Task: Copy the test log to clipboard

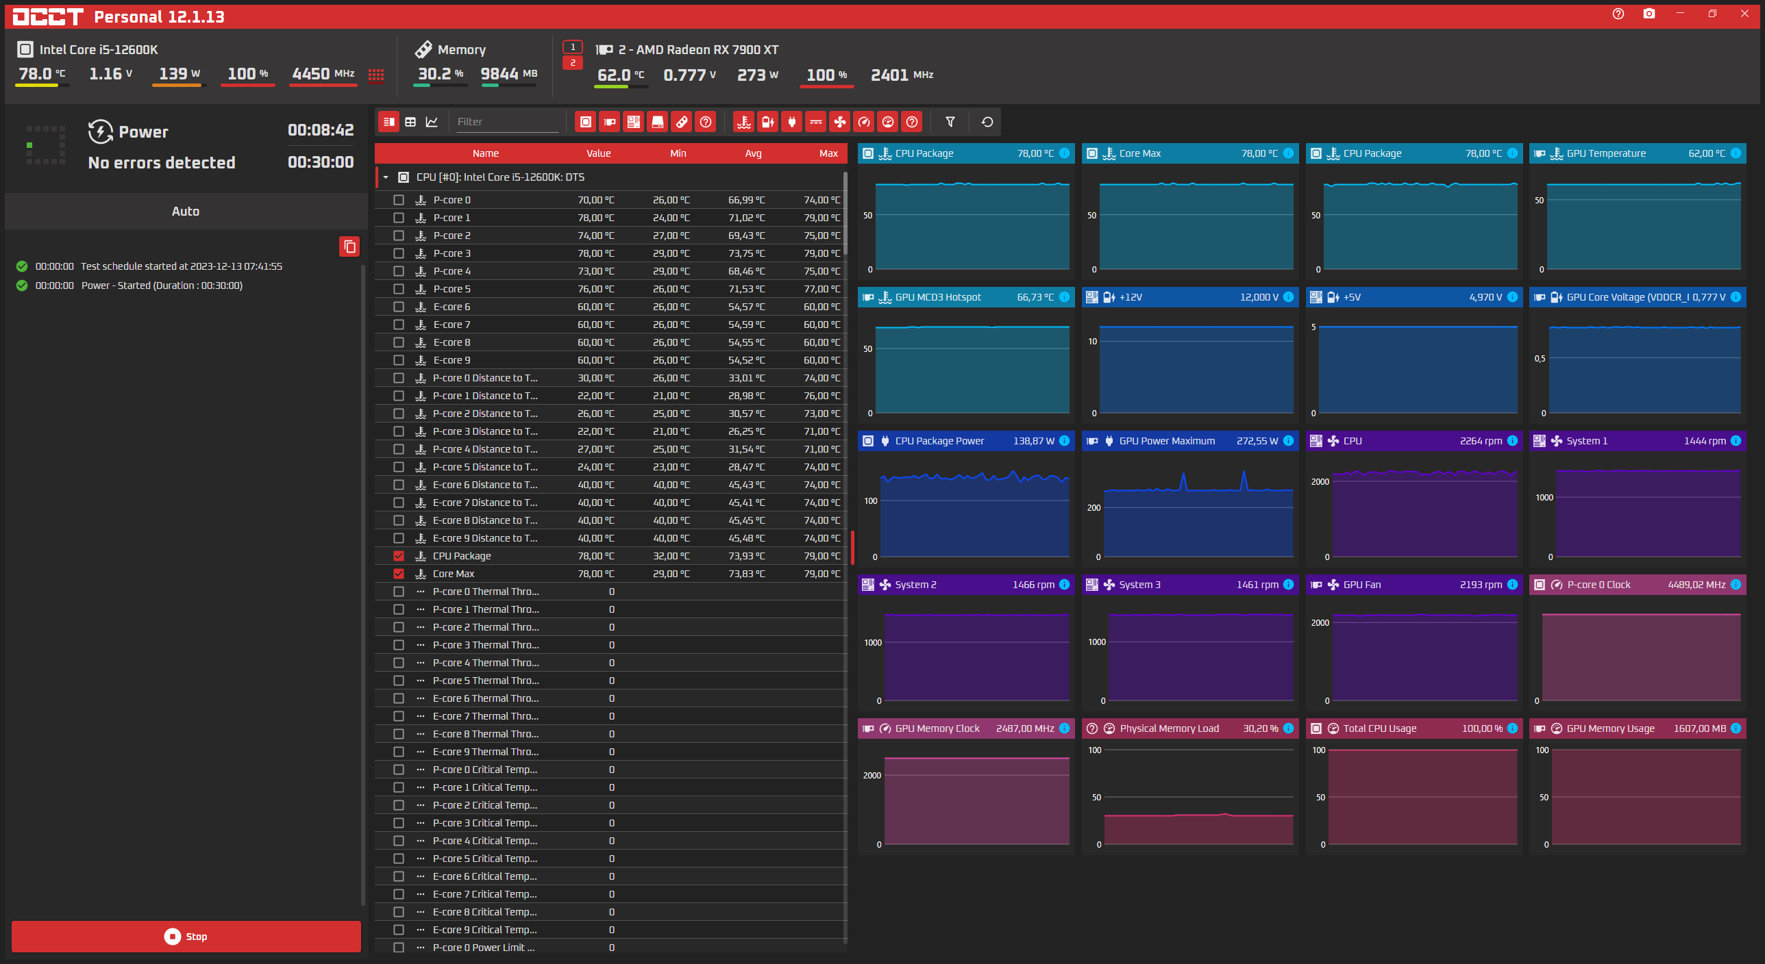Action: (x=349, y=246)
